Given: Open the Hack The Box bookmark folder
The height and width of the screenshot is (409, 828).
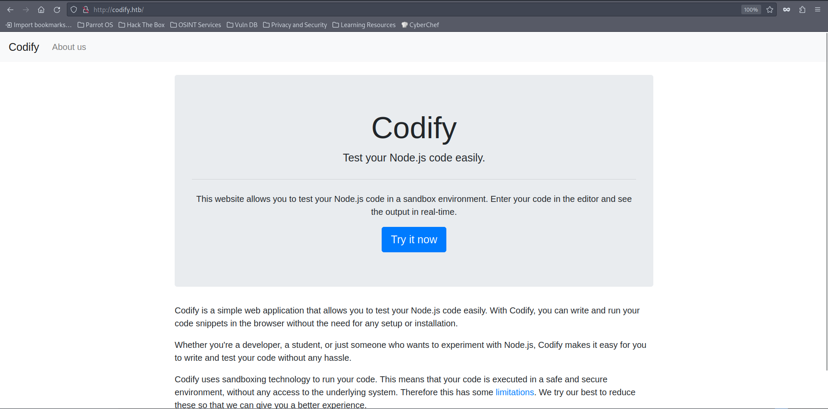Looking at the screenshot, I should [x=142, y=25].
